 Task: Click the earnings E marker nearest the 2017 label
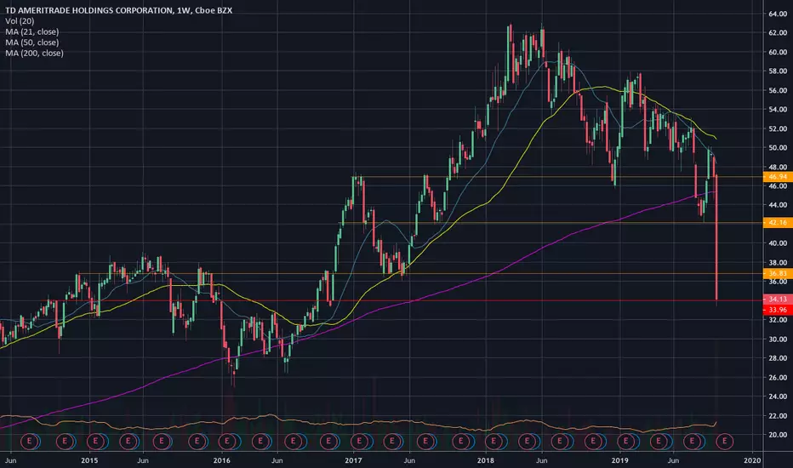[x=359, y=441]
